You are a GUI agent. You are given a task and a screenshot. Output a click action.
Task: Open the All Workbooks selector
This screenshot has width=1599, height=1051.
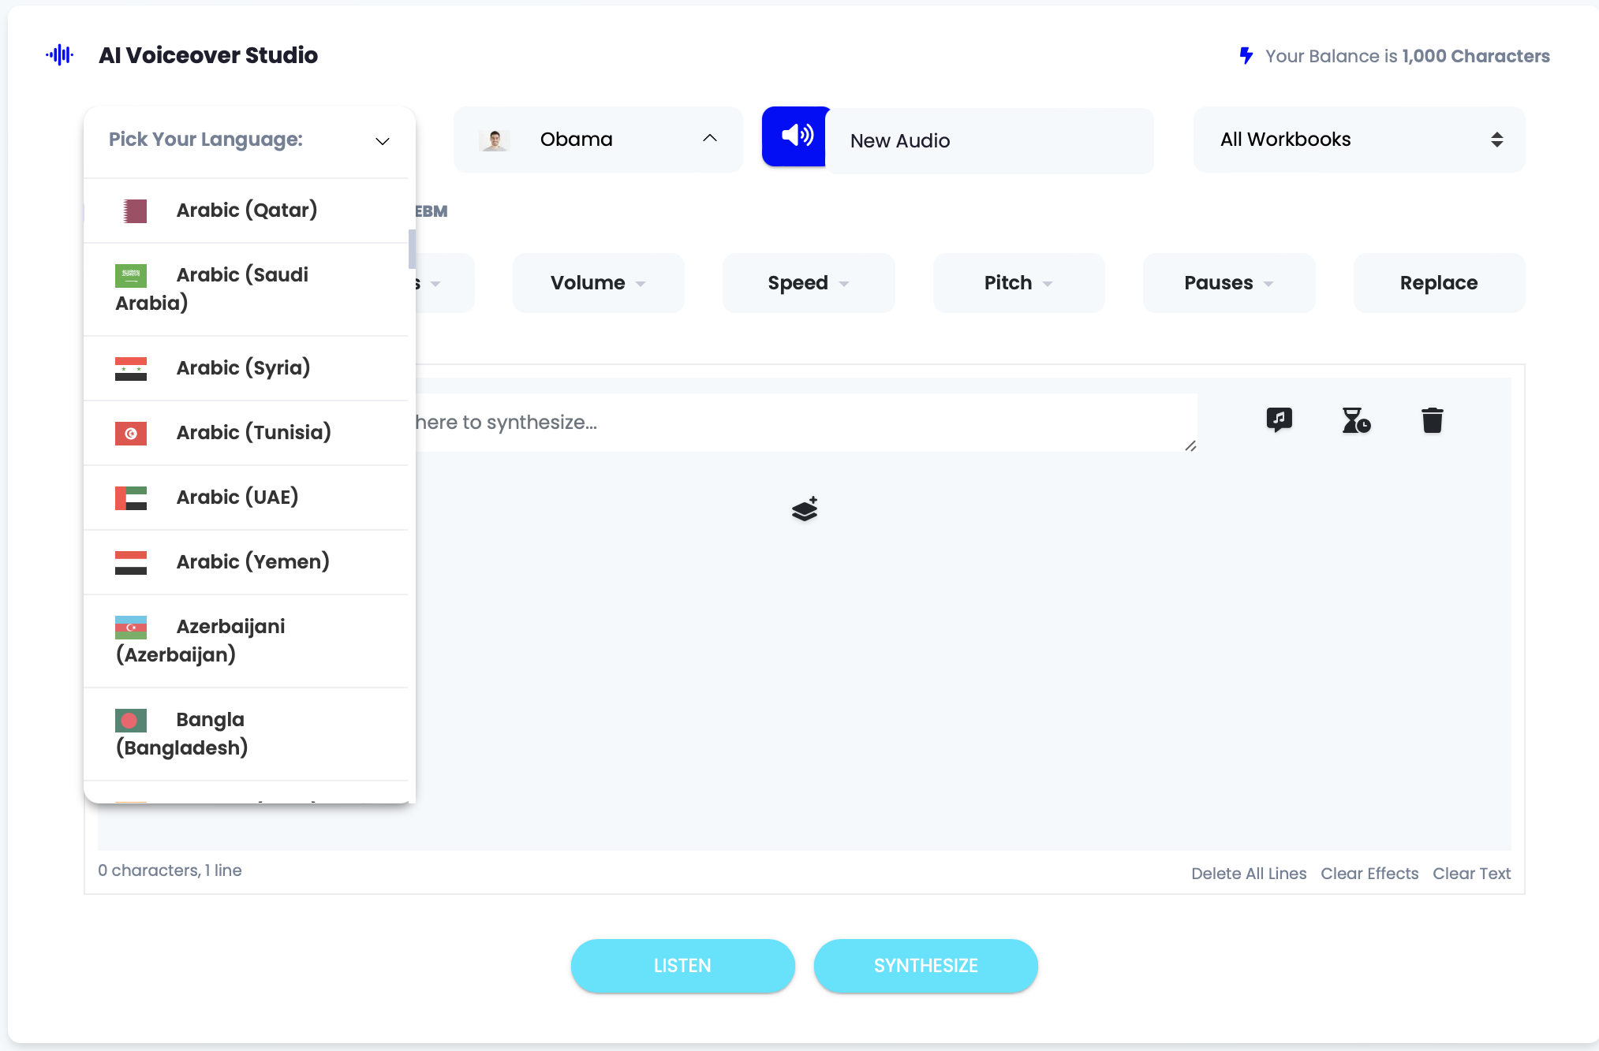[1358, 140]
